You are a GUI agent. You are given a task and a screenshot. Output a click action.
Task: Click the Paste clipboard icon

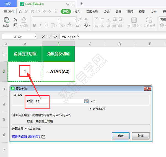point(7,20)
